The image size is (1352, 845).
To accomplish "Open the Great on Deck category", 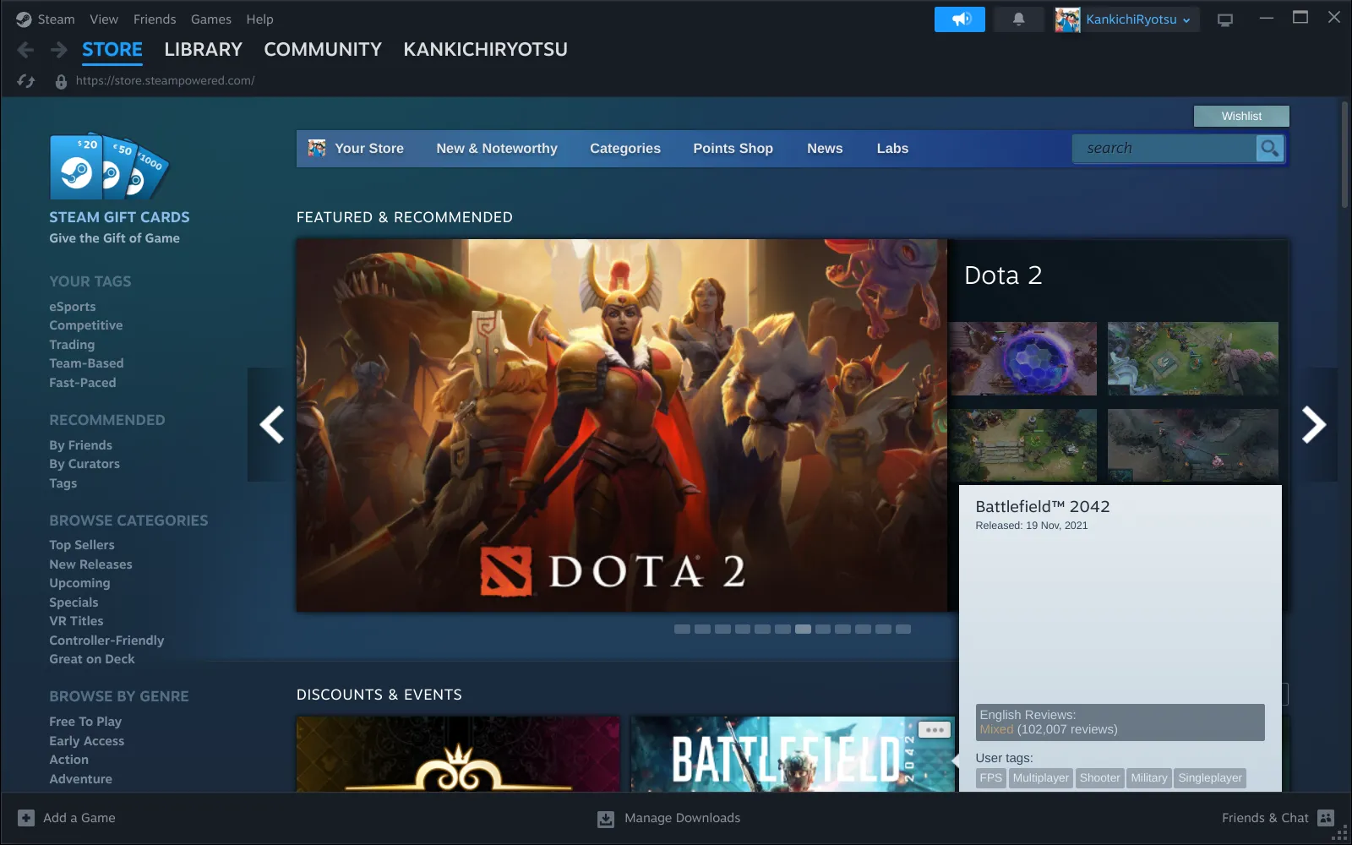I will coord(92,659).
